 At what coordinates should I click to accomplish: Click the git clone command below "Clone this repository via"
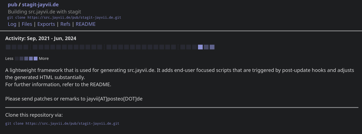click(62, 124)
